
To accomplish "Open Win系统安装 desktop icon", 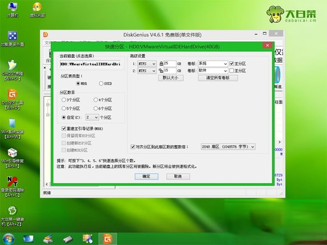I will pyautogui.click(x=13, y=129).
